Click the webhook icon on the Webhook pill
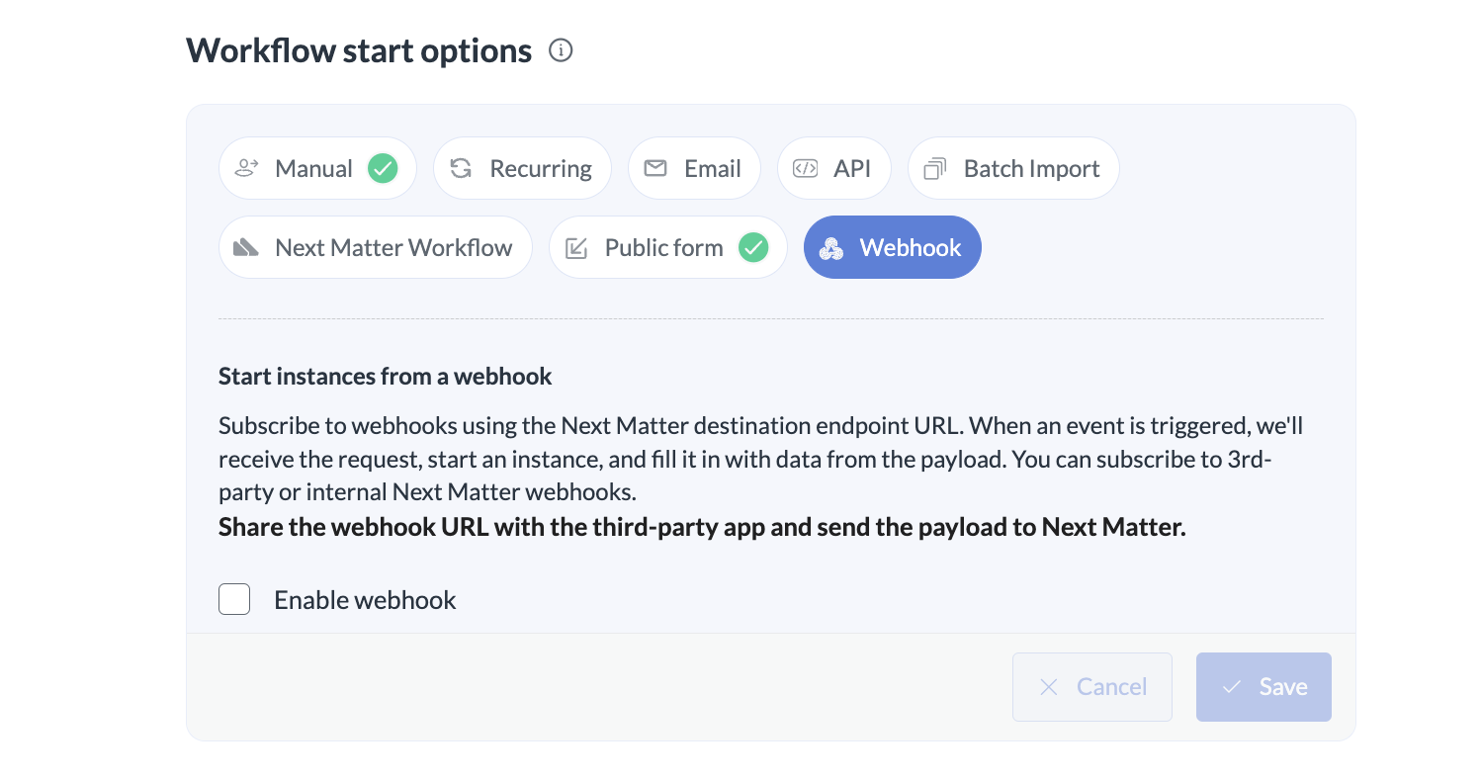The width and height of the screenshot is (1481, 781). pos(831,248)
